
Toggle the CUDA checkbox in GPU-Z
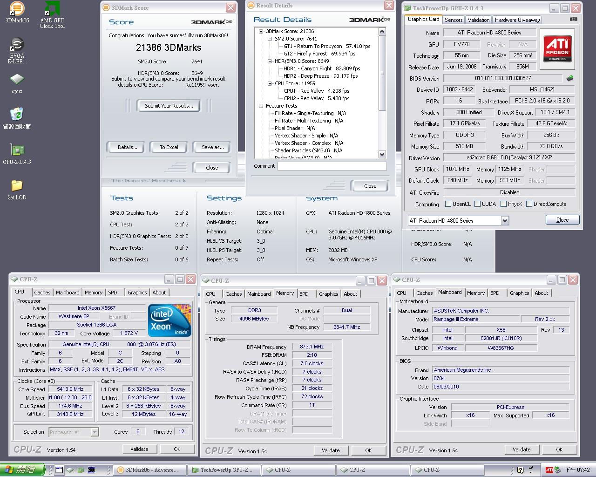(477, 204)
